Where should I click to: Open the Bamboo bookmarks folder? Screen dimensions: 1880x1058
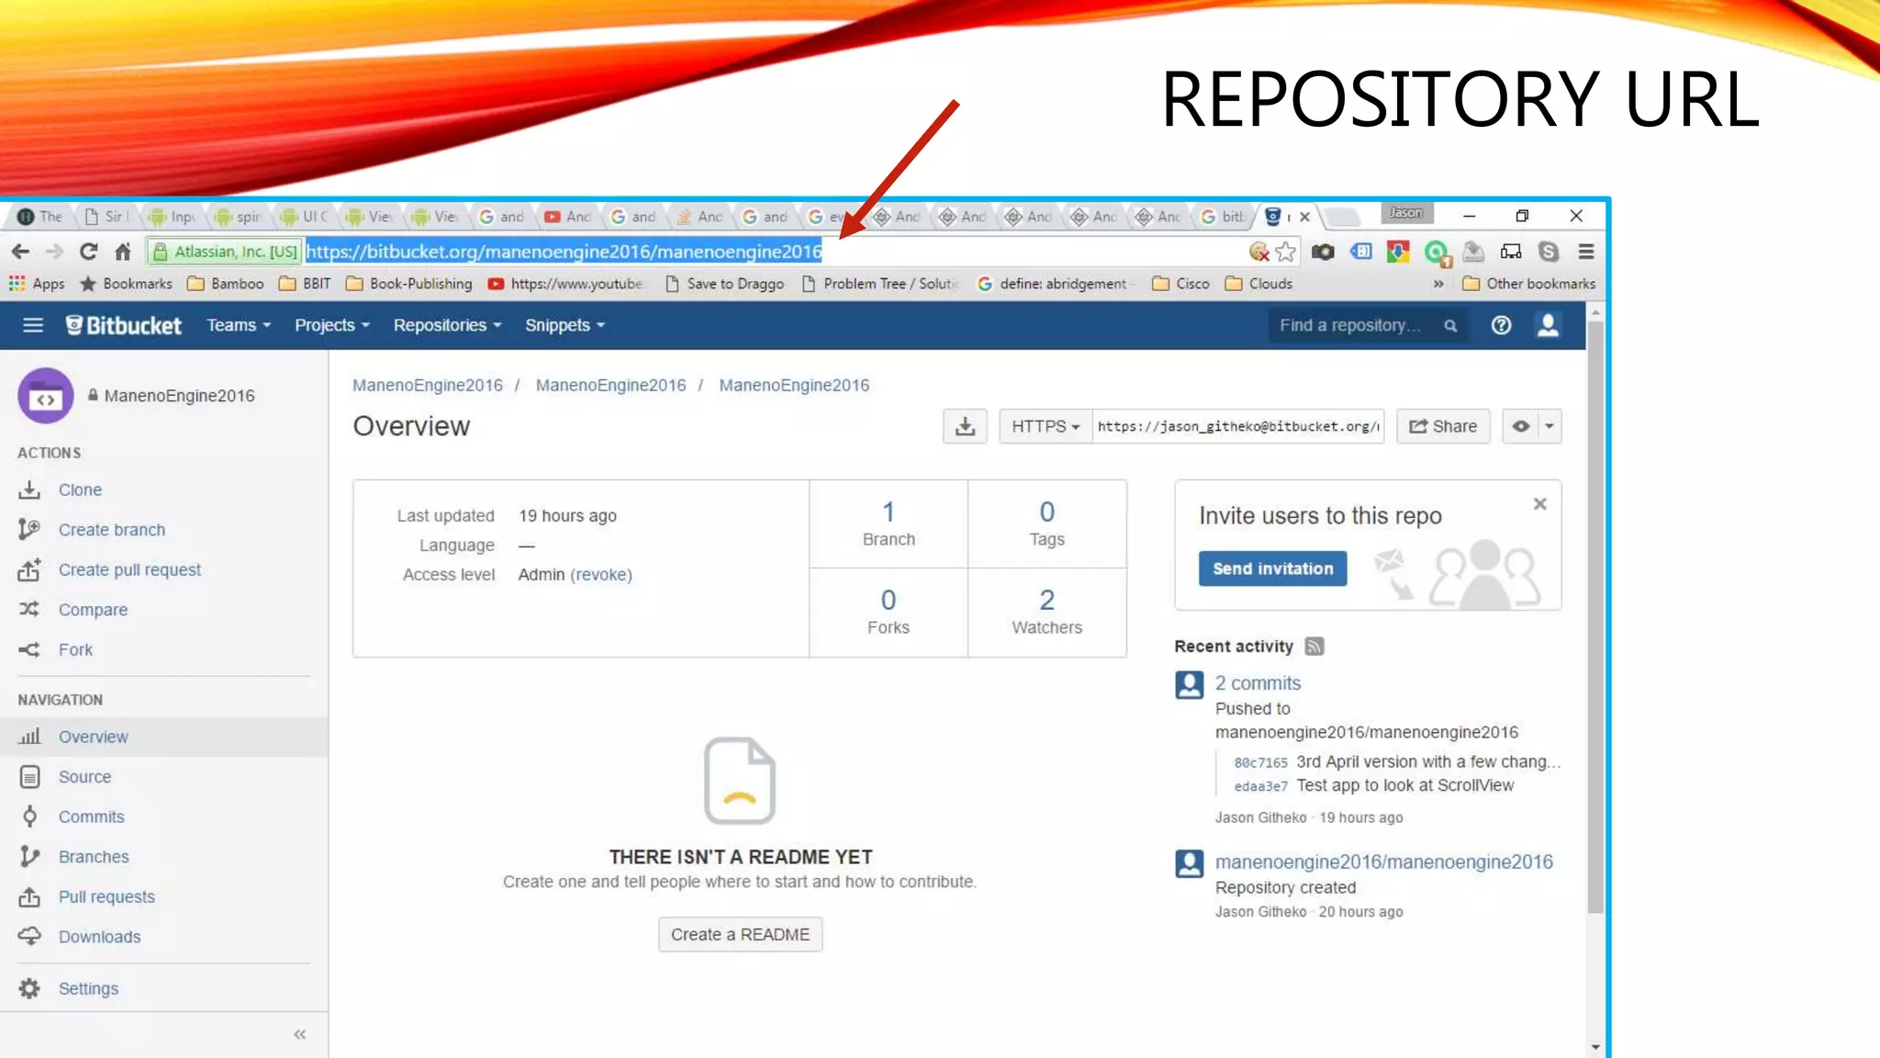pyautogui.click(x=225, y=284)
